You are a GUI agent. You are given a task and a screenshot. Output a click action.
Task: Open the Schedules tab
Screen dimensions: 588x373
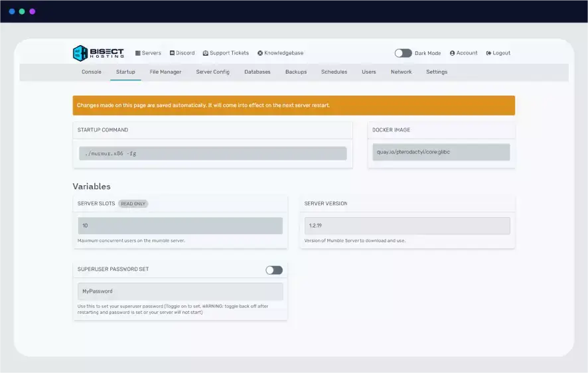pyautogui.click(x=334, y=72)
